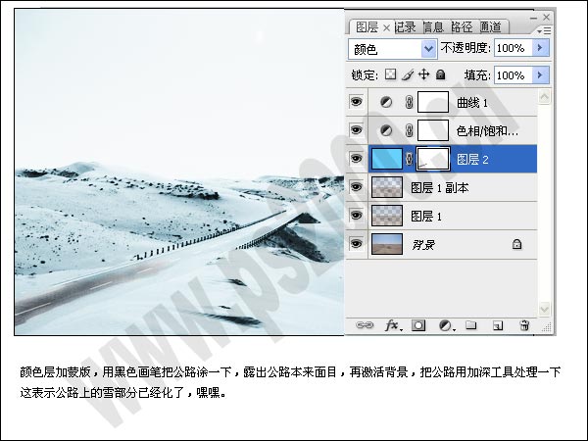This screenshot has width=588, height=441.
Task: Toggle visibility of the 背景 layer
Action: point(357,243)
